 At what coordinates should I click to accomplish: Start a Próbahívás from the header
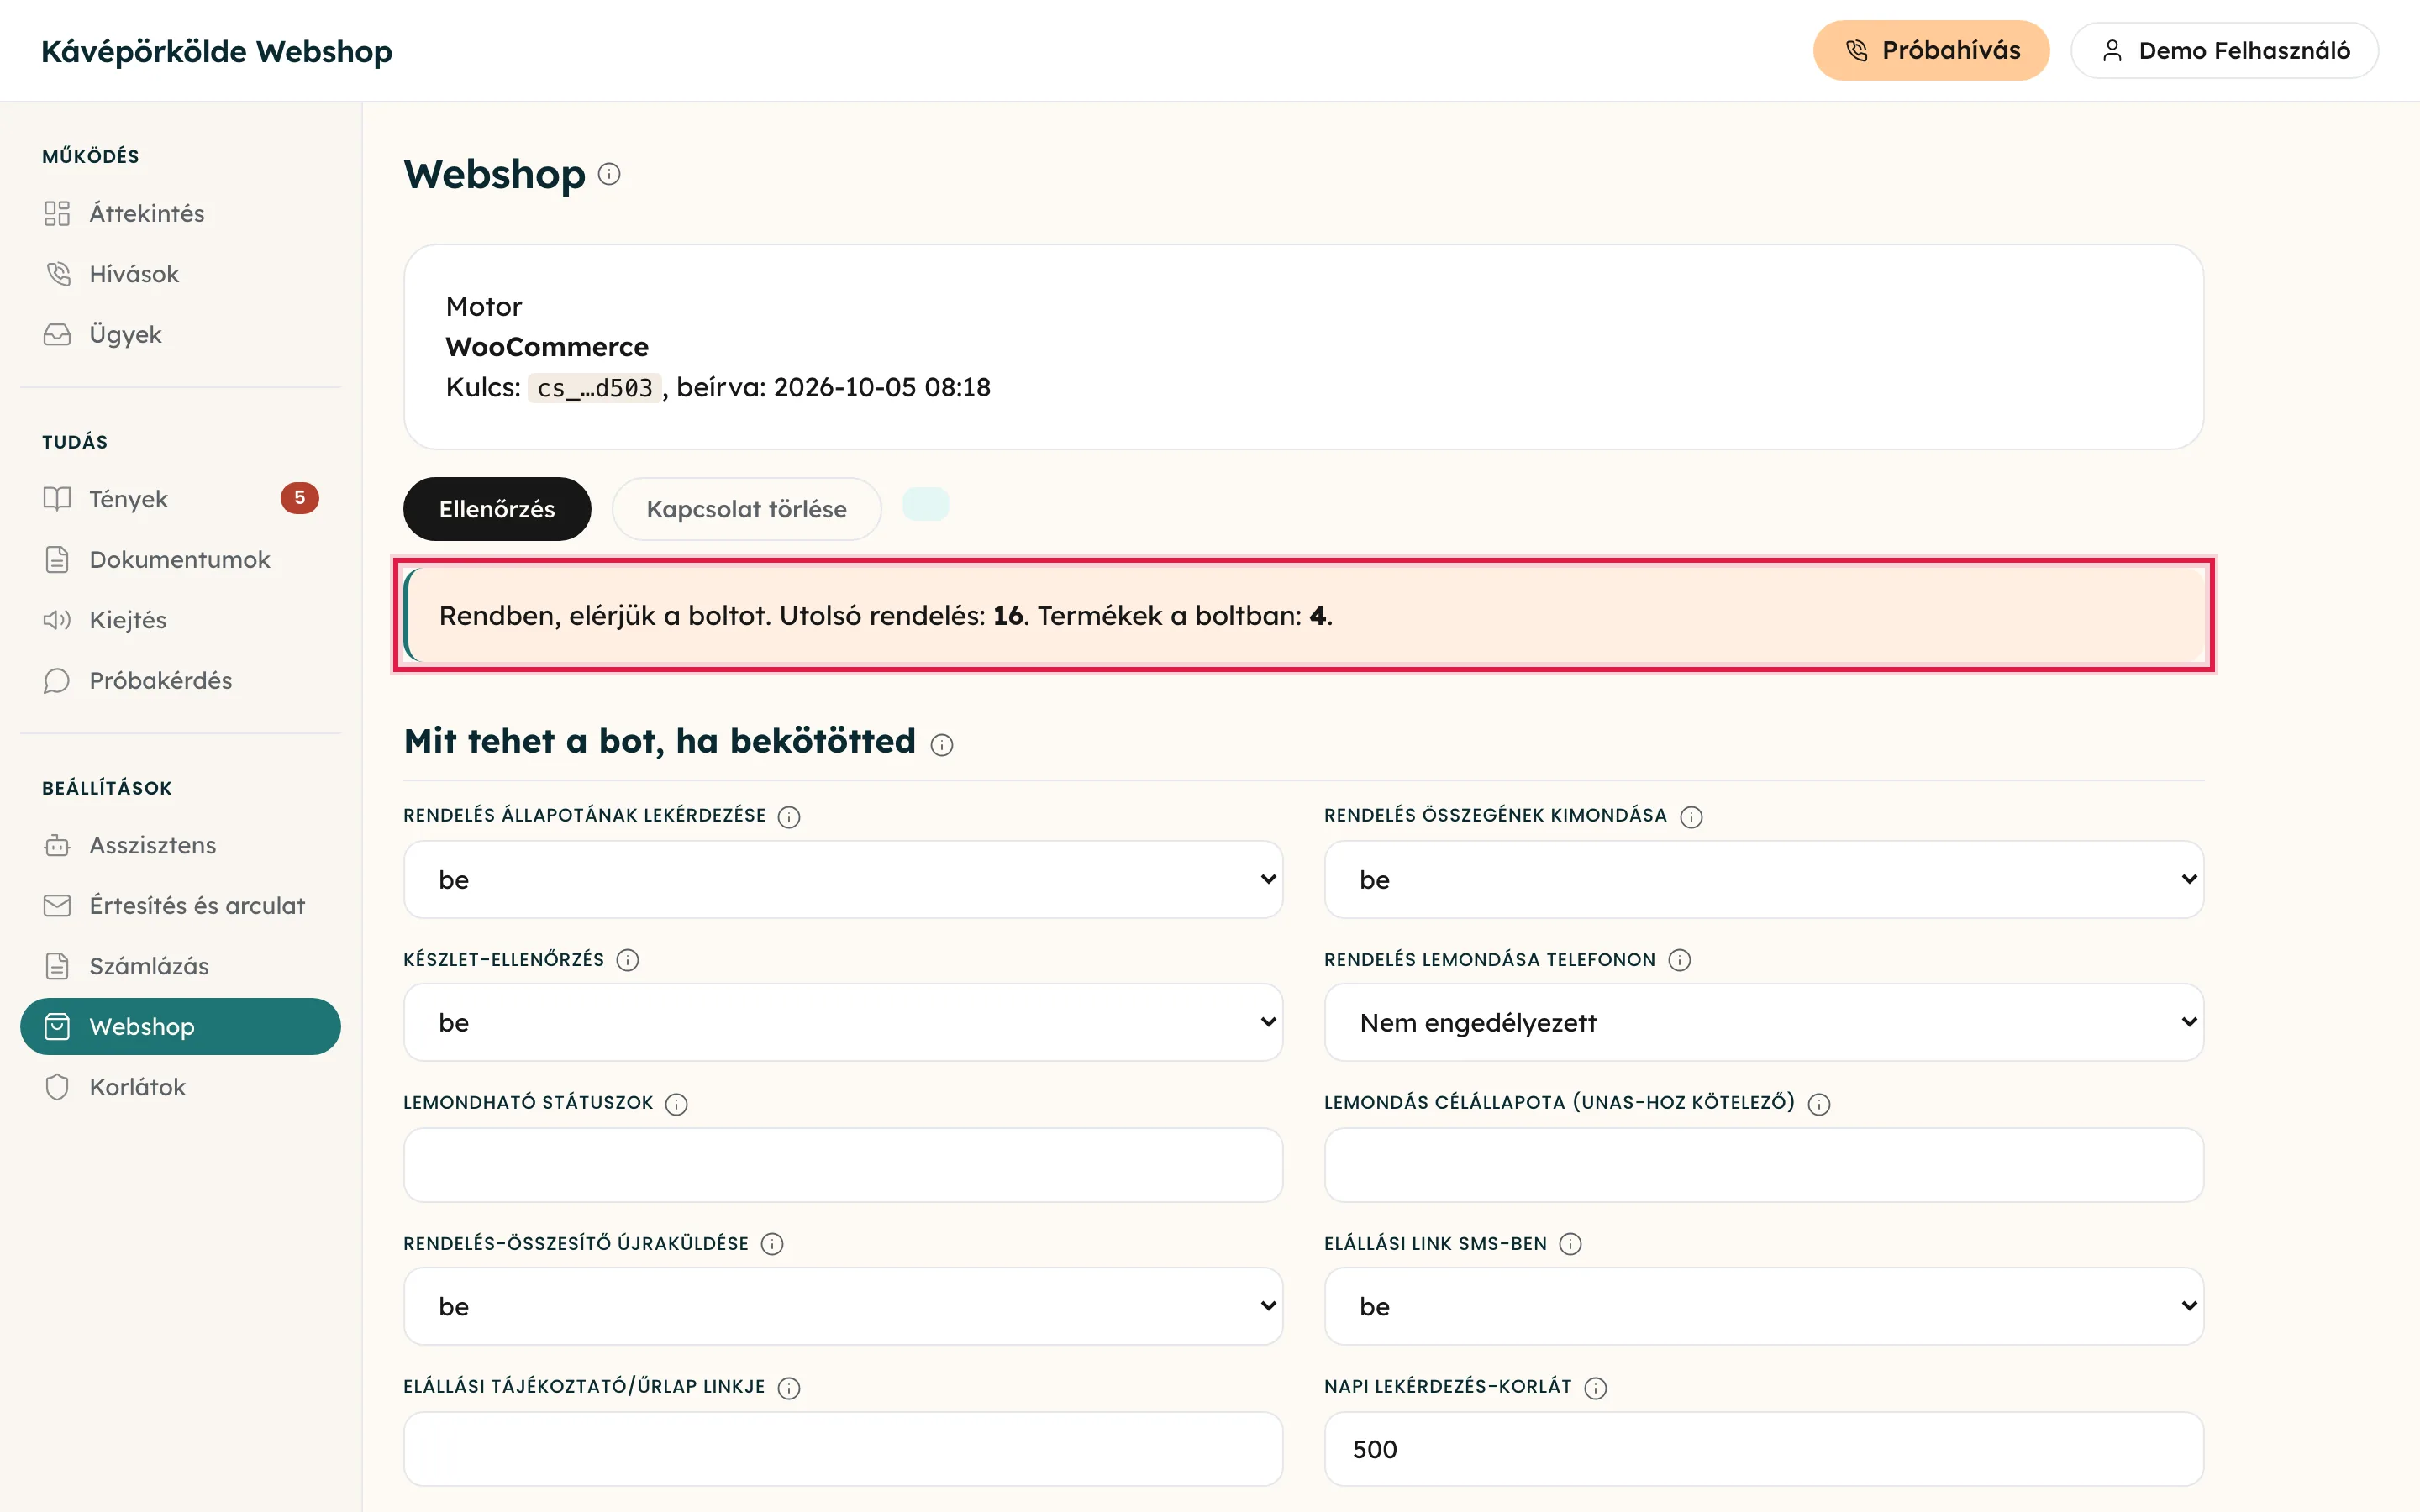coord(1930,50)
